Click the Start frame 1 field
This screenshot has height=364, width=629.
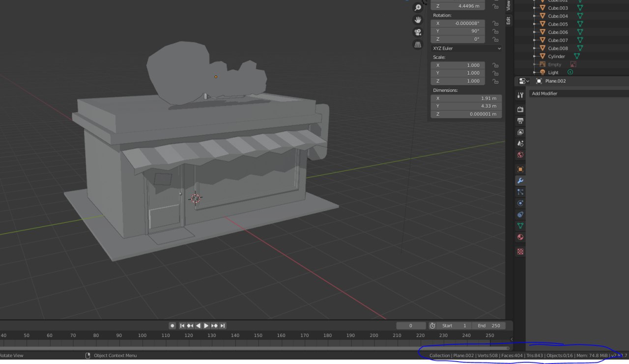[x=455, y=326]
